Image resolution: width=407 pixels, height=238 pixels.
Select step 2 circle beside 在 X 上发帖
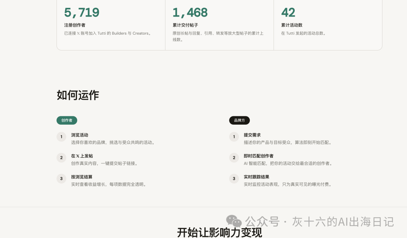pos(61,158)
